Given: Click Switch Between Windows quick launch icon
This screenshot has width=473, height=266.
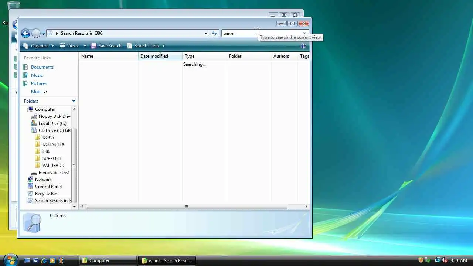Looking at the screenshot, I should [x=35, y=260].
